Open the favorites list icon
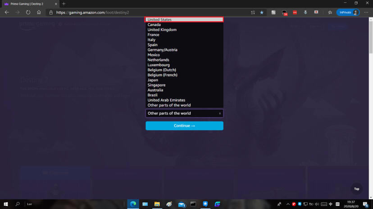The height and width of the screenshot is (209, 373). tap(330, 12)
